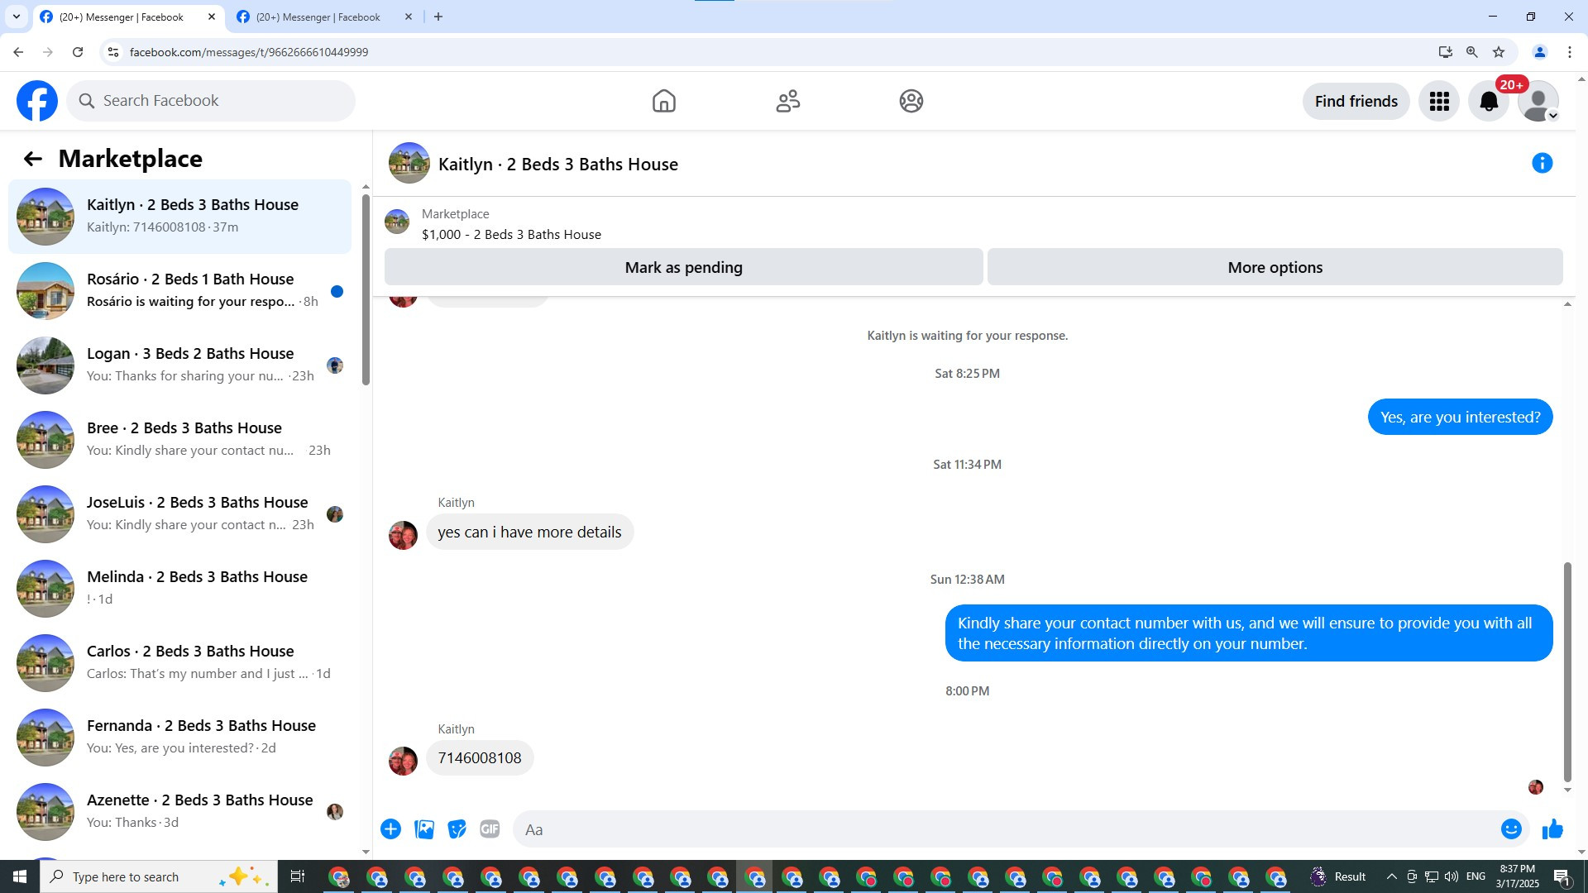This screenshot has width=1588, height=893.
Task: Open the notifications bell
Action: [1489, 101]
